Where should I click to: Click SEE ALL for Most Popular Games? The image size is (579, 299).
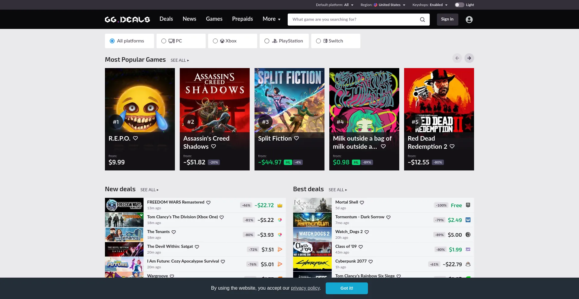point(180,60)
